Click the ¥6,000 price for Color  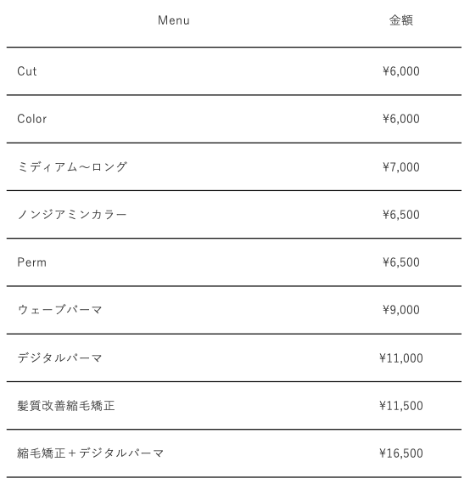click(x=401, y=119)
